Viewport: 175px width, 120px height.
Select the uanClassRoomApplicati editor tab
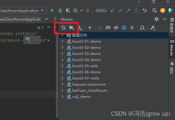point(21,19)
